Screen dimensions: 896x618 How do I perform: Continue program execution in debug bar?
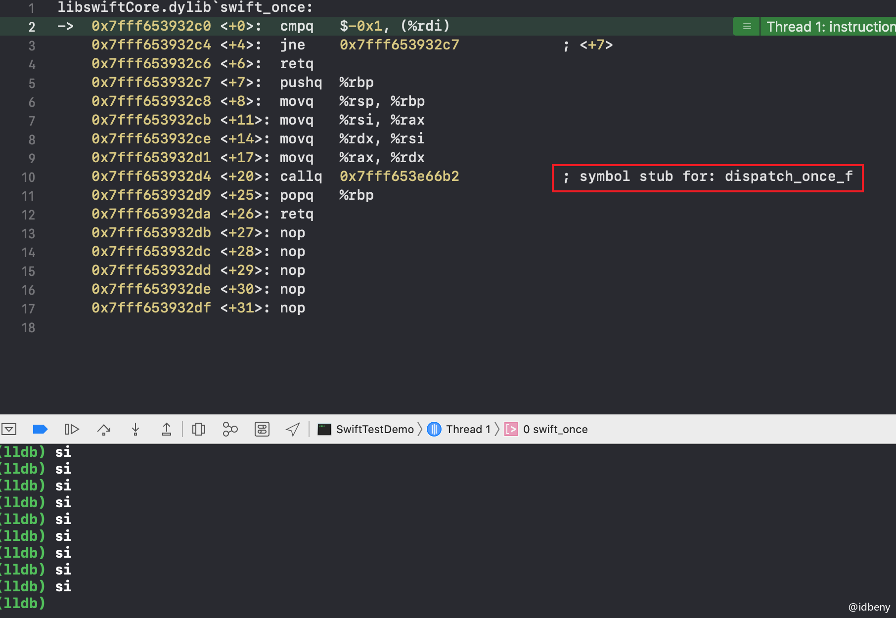coord(72,429)
